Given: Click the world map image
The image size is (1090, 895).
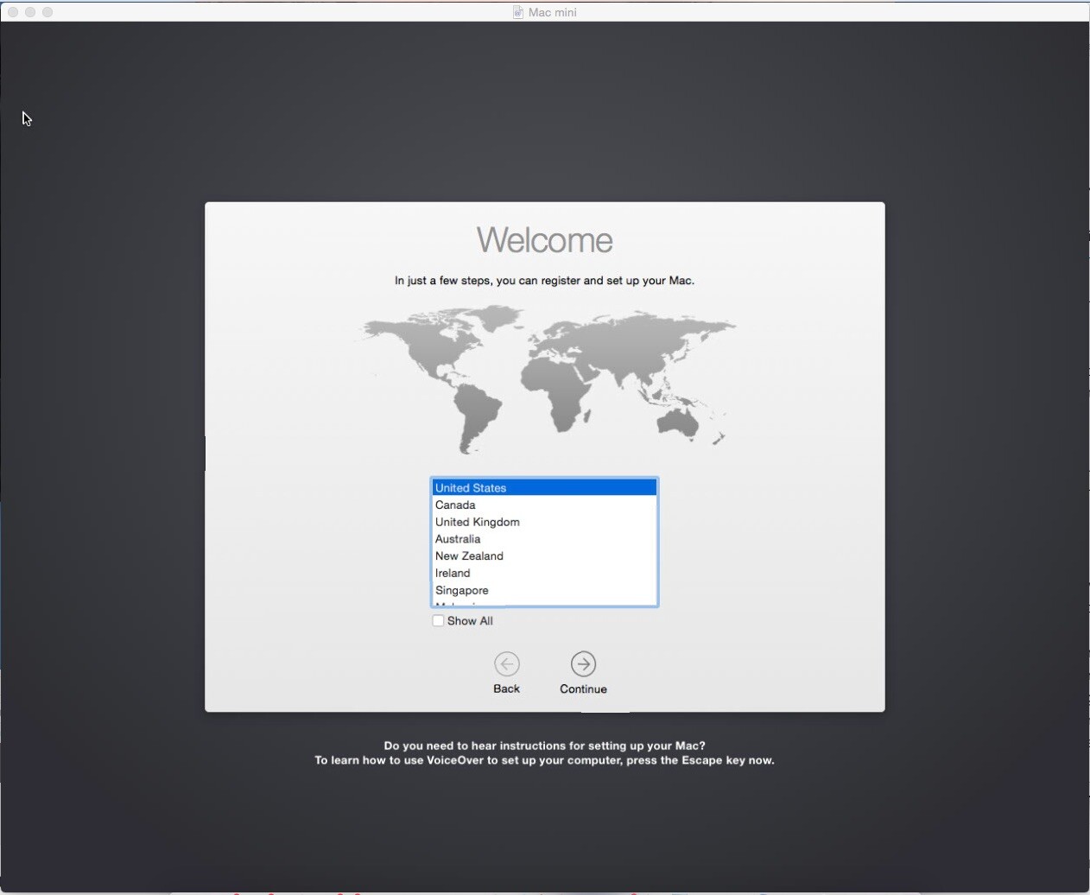Looking at the screenshot, I should [545, 379].
